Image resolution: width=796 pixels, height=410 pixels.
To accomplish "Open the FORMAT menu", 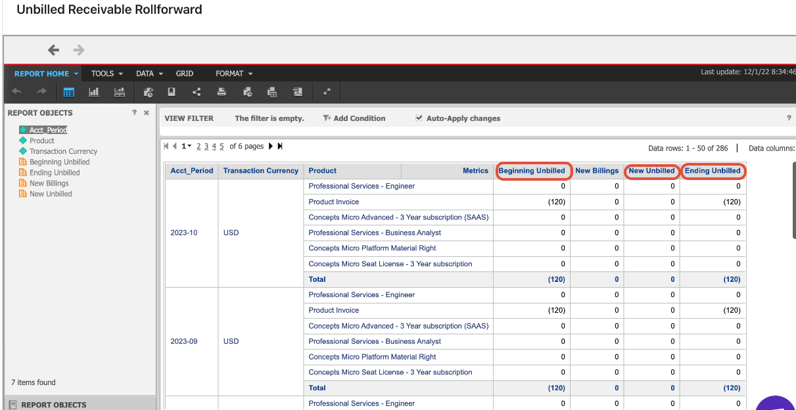I will [x=234, y=74].
